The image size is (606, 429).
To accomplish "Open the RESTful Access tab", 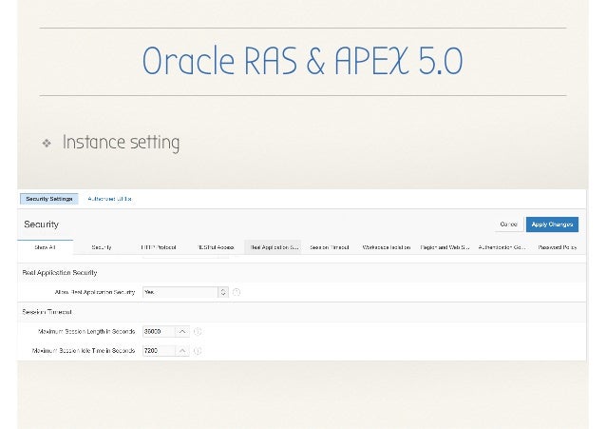I will [216, 247].
